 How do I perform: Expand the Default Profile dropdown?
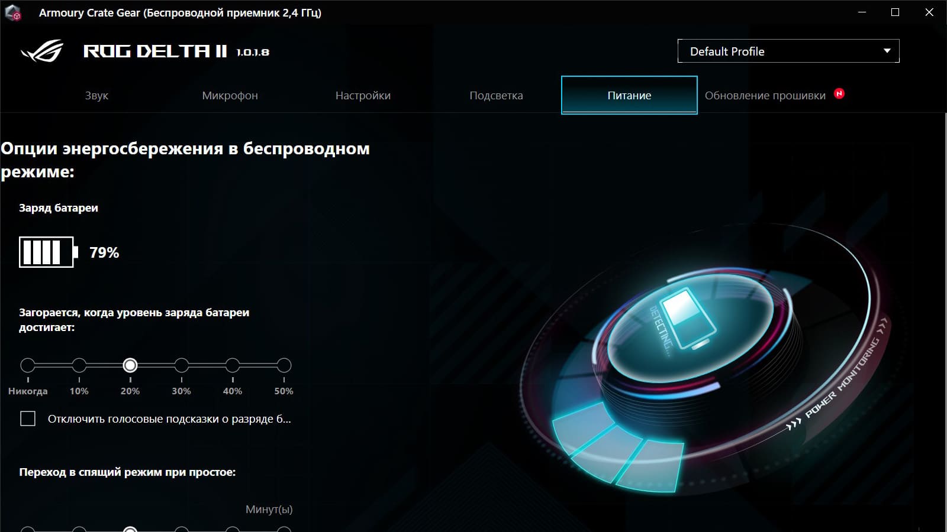788,51
